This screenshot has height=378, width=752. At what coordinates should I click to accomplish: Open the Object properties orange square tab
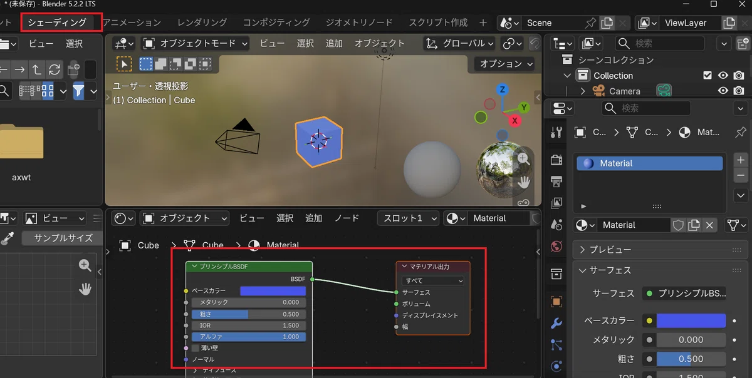click(556, 302)
